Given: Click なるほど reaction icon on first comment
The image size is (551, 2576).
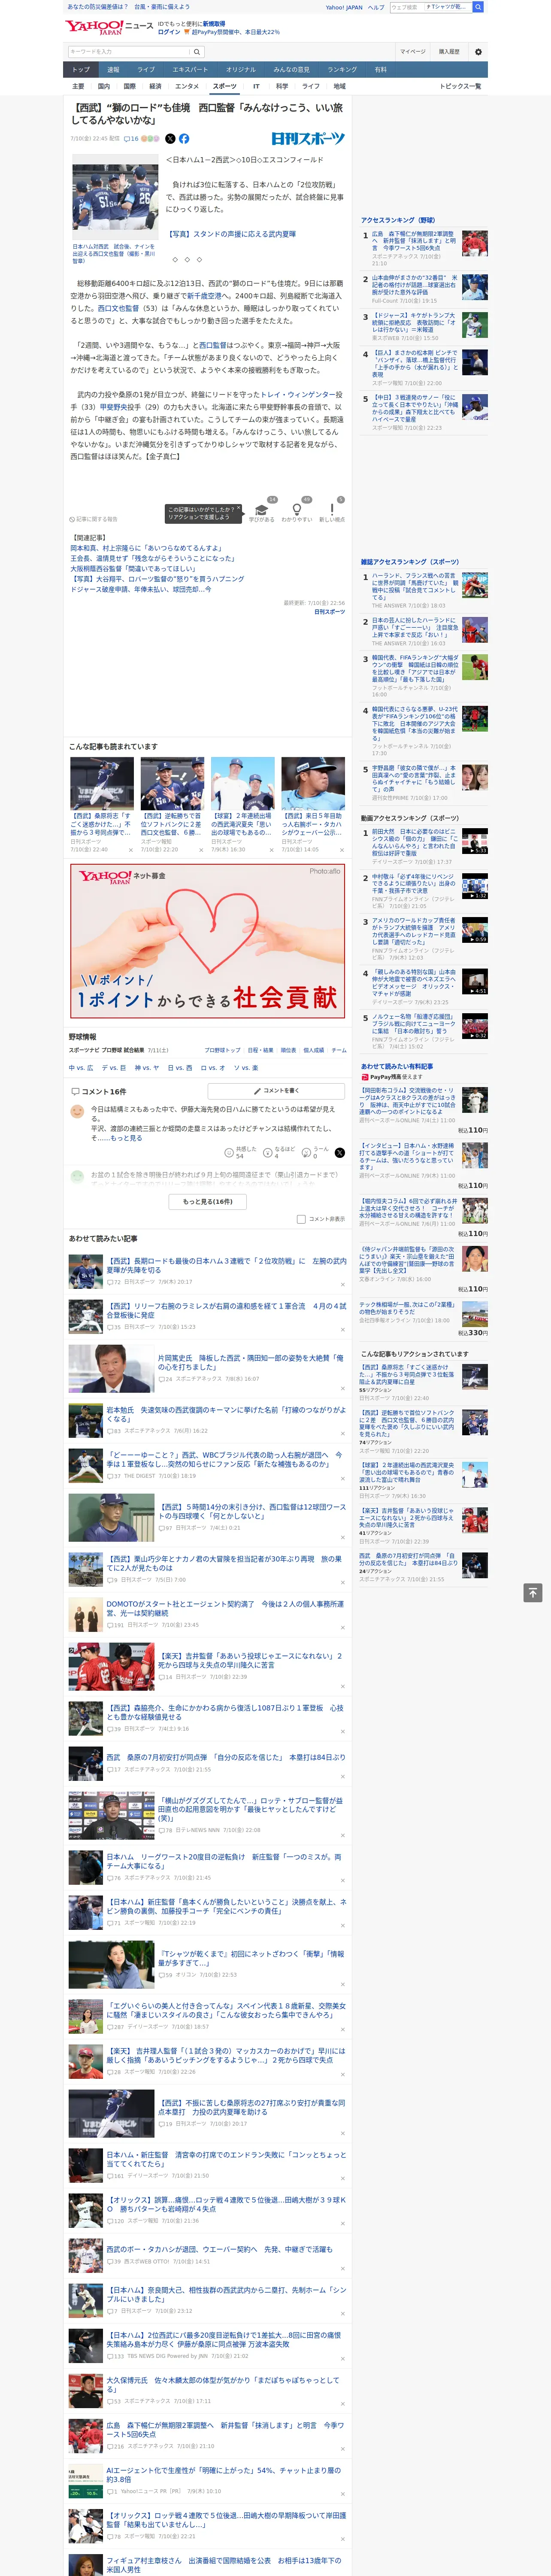Looking at the screenshot, I should pos(268,1153).
